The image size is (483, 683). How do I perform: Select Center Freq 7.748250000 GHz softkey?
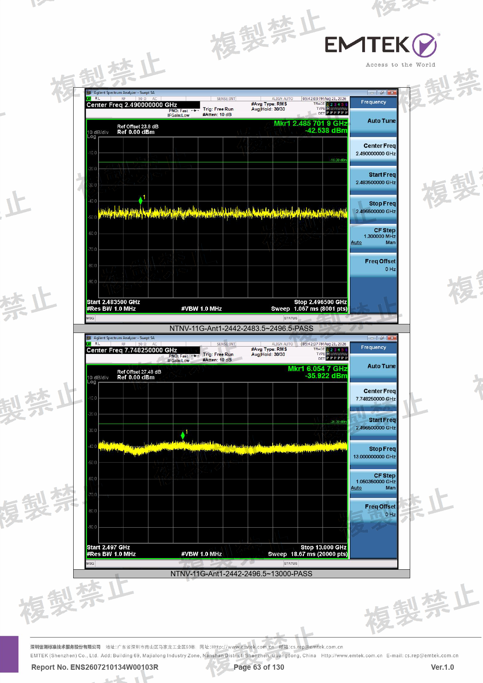(373, 395)
